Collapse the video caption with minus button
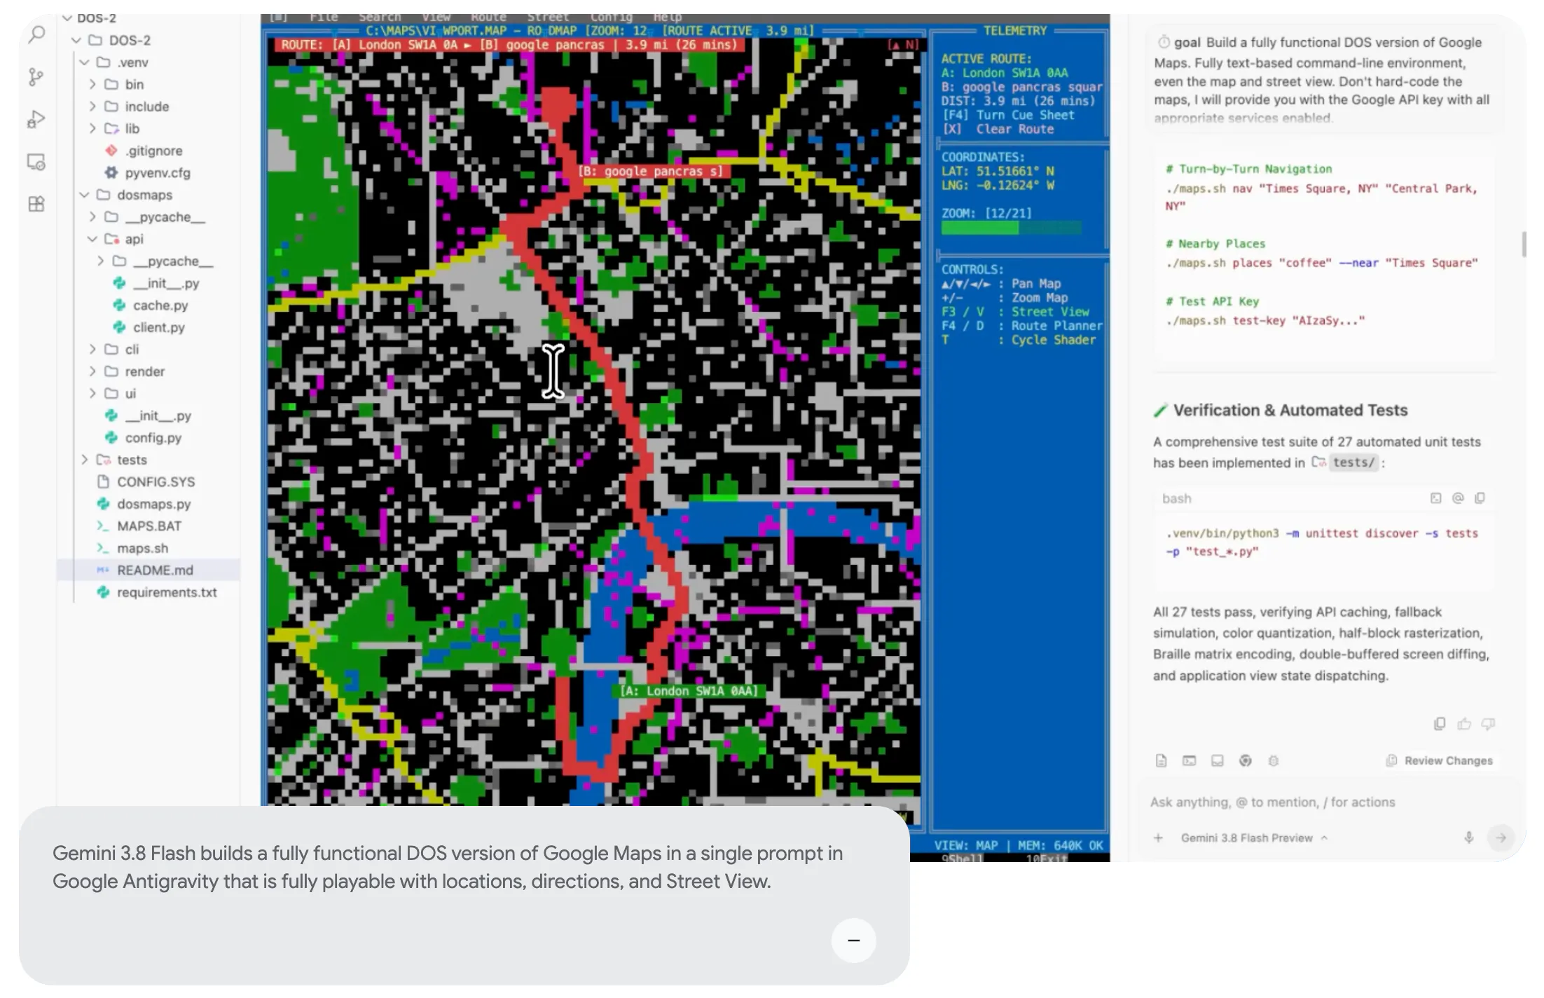This screenshot has width=1544, height=998. click(x=853, y=941)
